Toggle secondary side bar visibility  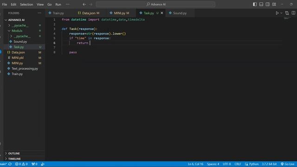pyautogui.click(x=268, y=4)
